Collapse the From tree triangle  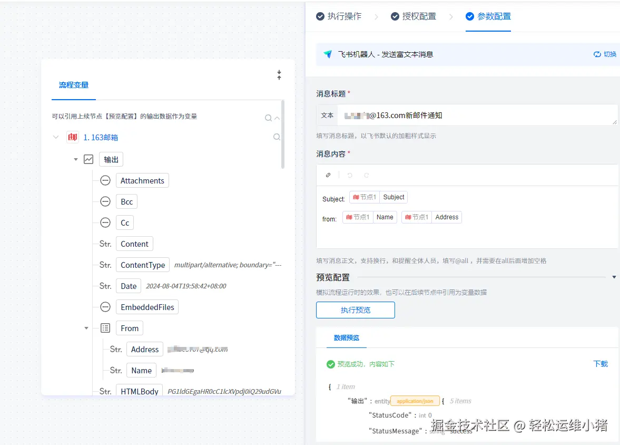pos(86,328)
